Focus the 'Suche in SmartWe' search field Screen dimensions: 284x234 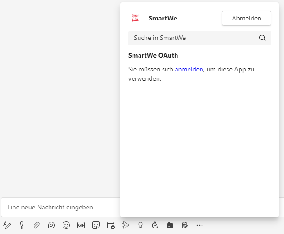click(x=192, y=38)
